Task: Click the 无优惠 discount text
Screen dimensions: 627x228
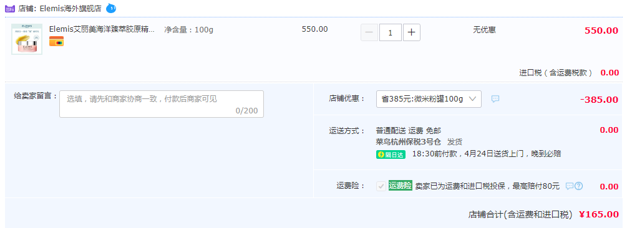Action: click(x=484, y=29)
